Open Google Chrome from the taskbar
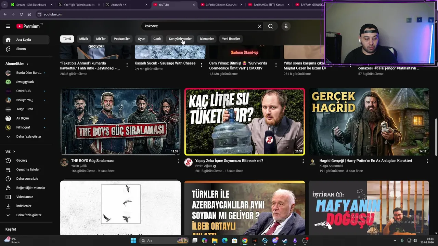 point(245,241)
